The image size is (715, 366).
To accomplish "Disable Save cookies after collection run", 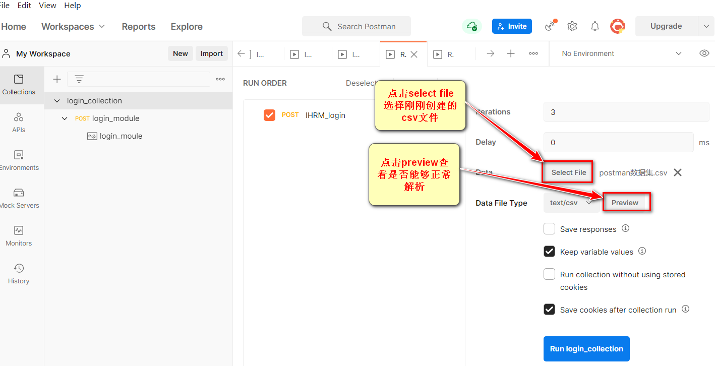I will click(549, 310).
